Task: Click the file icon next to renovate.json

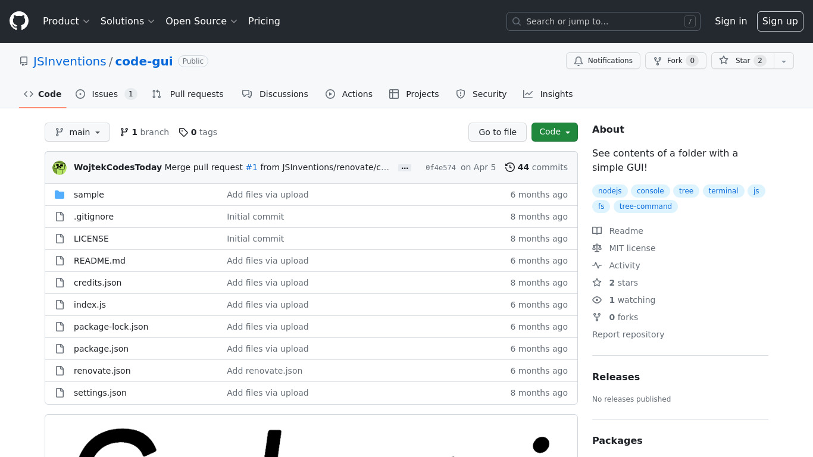Action: (x=60, y=371)
